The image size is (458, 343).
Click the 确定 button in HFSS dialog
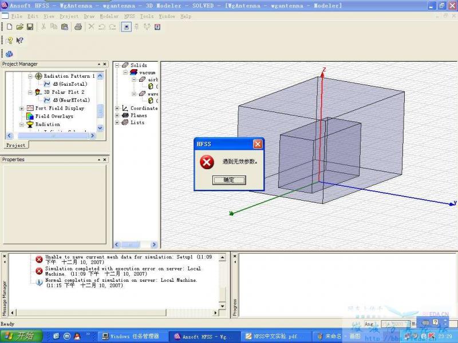(229, 180)
